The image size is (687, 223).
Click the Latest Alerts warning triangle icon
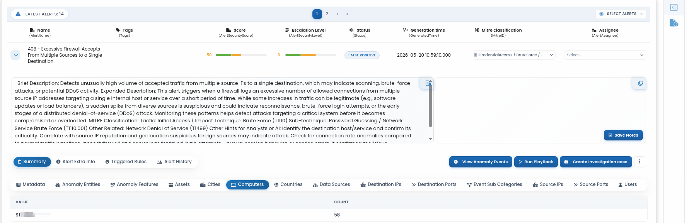(x=18, y=14)
